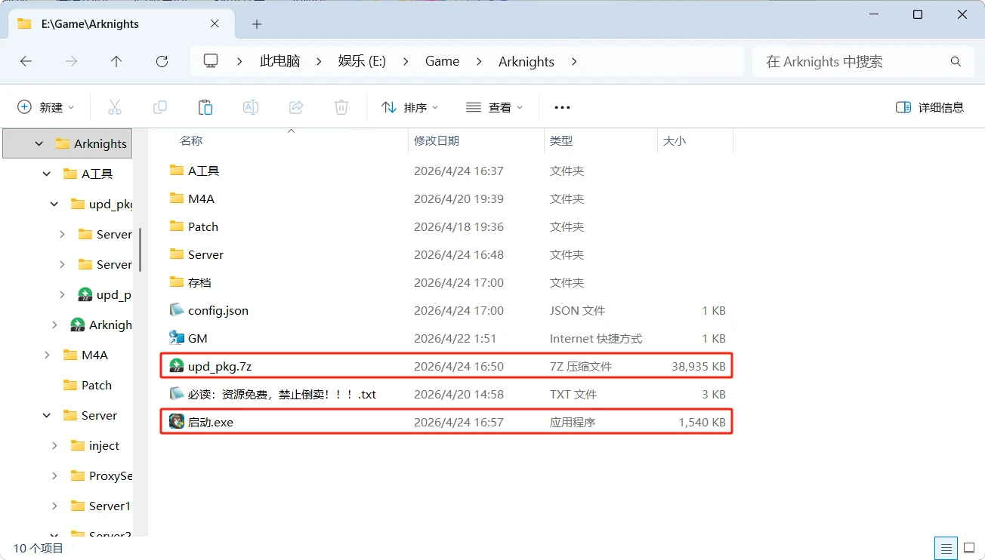Click the Copy icon in toolbar
Viewport: 985px width, 560px height.
(160, 107)
